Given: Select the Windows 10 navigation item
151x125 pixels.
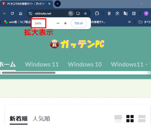Looking at the screenshot, I should pyautogui.click(x=85, y=64).
